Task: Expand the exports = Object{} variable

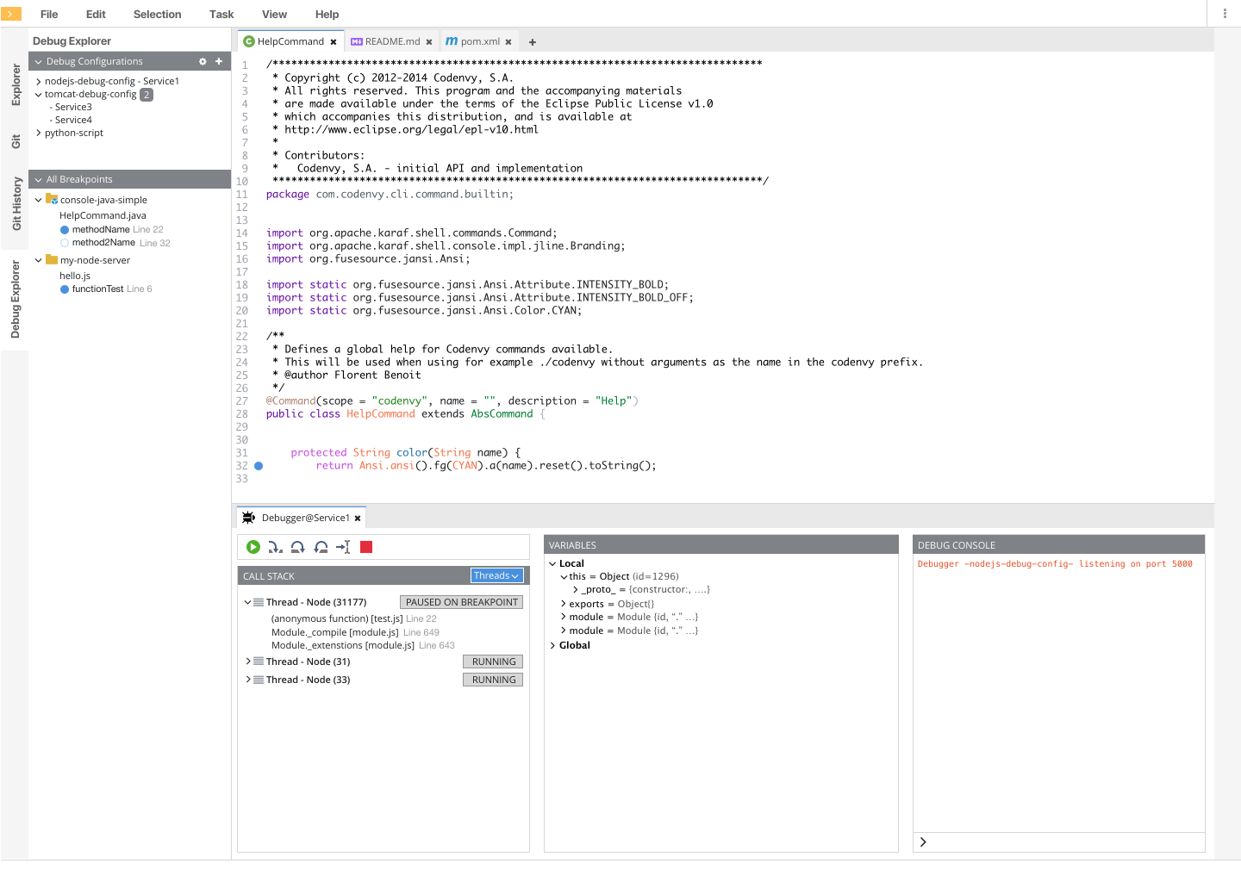Action: click(x=564, y=604)
